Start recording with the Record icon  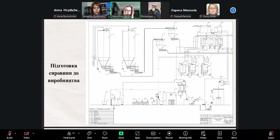[169, 134]
